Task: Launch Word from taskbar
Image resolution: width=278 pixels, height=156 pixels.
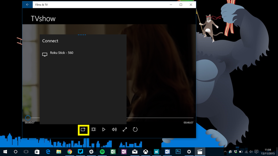Action: [167, 152]
